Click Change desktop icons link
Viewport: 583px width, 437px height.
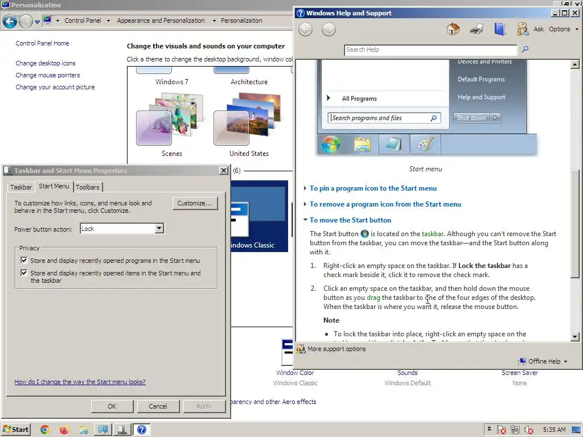[46, 63]
